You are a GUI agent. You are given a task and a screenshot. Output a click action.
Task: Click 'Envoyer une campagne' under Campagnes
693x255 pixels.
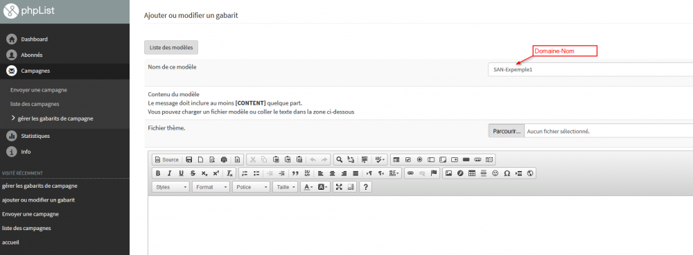pyautogui.click(x=38, y=89)
